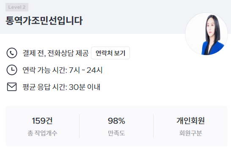Click the 회원구분 label
Image resolution: width=231 pixels, height=155 pixels.
point(190,133)
